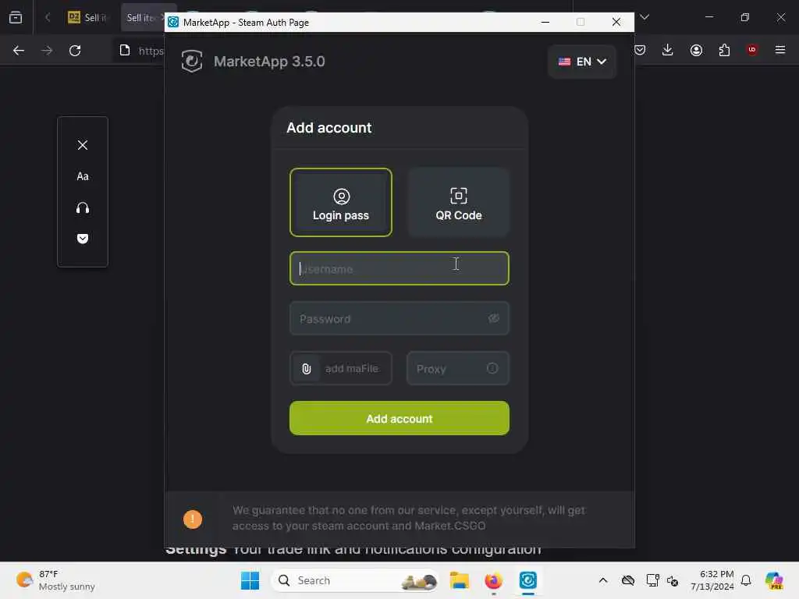The image size is (799, 599).
Task: Click the uBlock Origin extension icon
Action: [752, 50]
